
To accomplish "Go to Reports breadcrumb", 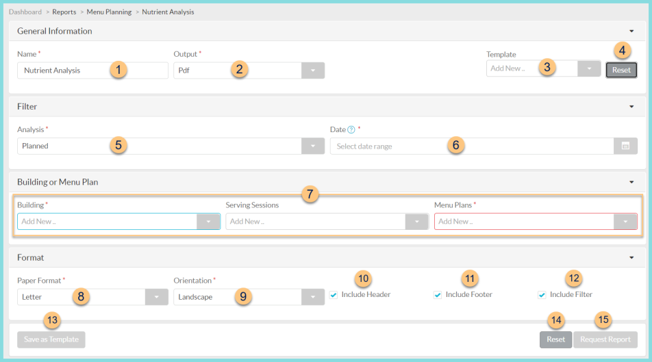I will click(64, 12).
